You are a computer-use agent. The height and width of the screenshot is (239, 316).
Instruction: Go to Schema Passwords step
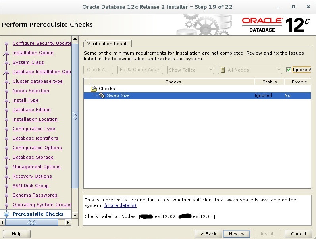(35, 195)
